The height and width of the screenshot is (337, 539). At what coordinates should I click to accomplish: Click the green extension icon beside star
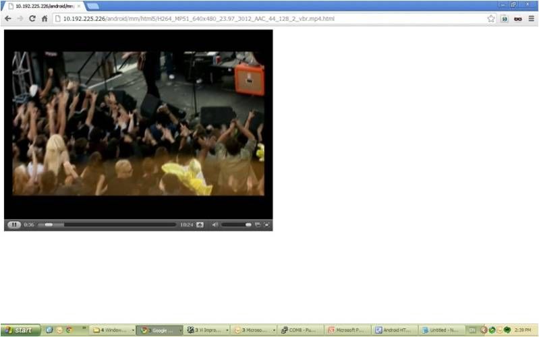click(505, 19)
